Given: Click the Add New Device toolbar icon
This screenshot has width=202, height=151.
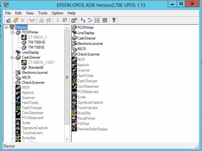Looking at the screenshot, I should pyautogui.click(x=8, y=20).
